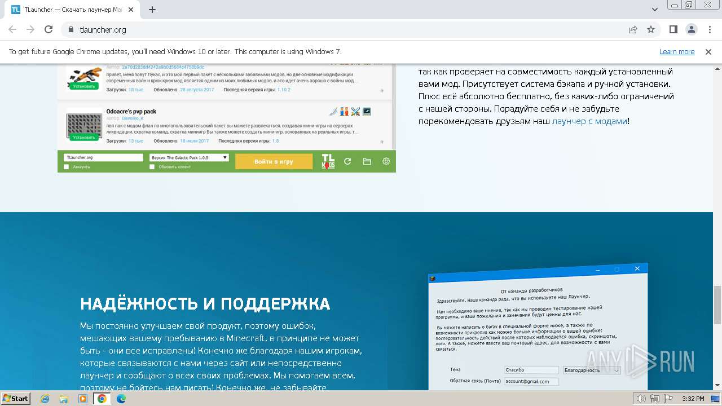Open the launcher settings gear
The height and width of the screenshot is (406, 722).
386,161
